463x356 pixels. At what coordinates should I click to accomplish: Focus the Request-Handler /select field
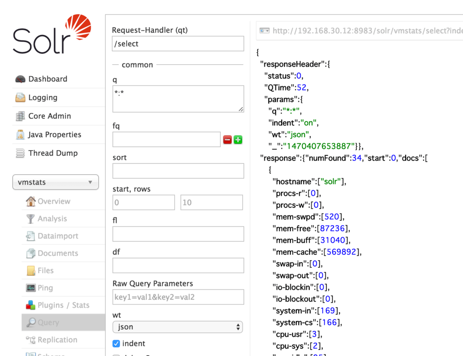click(x=178, y=44)
